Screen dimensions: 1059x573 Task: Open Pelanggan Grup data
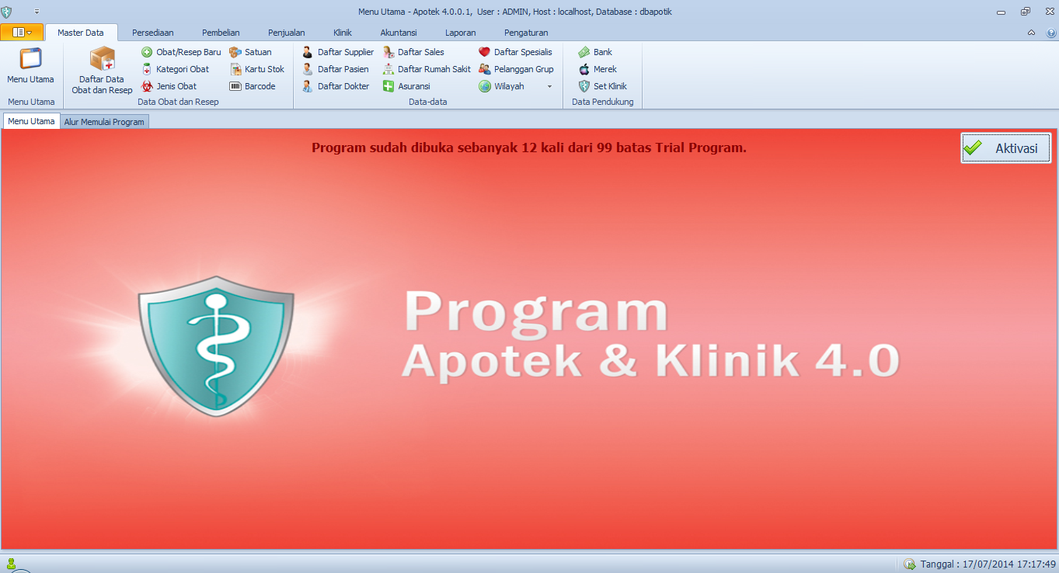516,69
